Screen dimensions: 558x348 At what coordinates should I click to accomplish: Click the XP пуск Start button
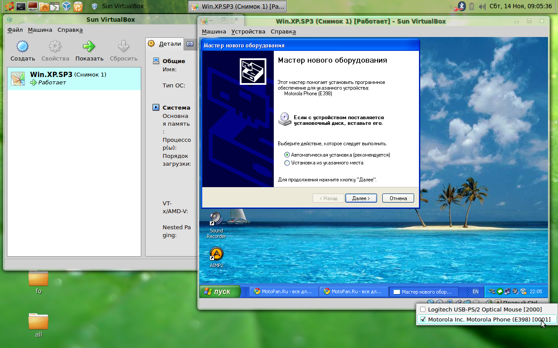220,291
